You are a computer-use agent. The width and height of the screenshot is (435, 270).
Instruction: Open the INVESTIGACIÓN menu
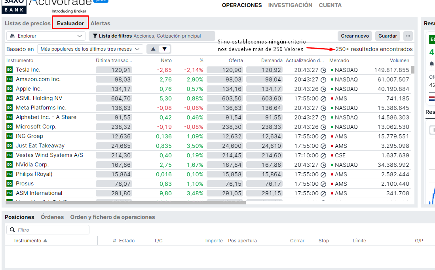point(290,5)
